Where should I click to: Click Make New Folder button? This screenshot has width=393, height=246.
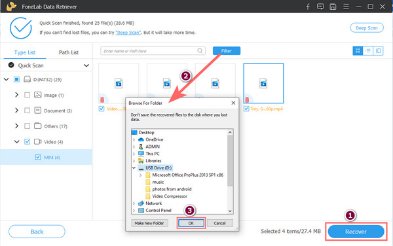149,223
